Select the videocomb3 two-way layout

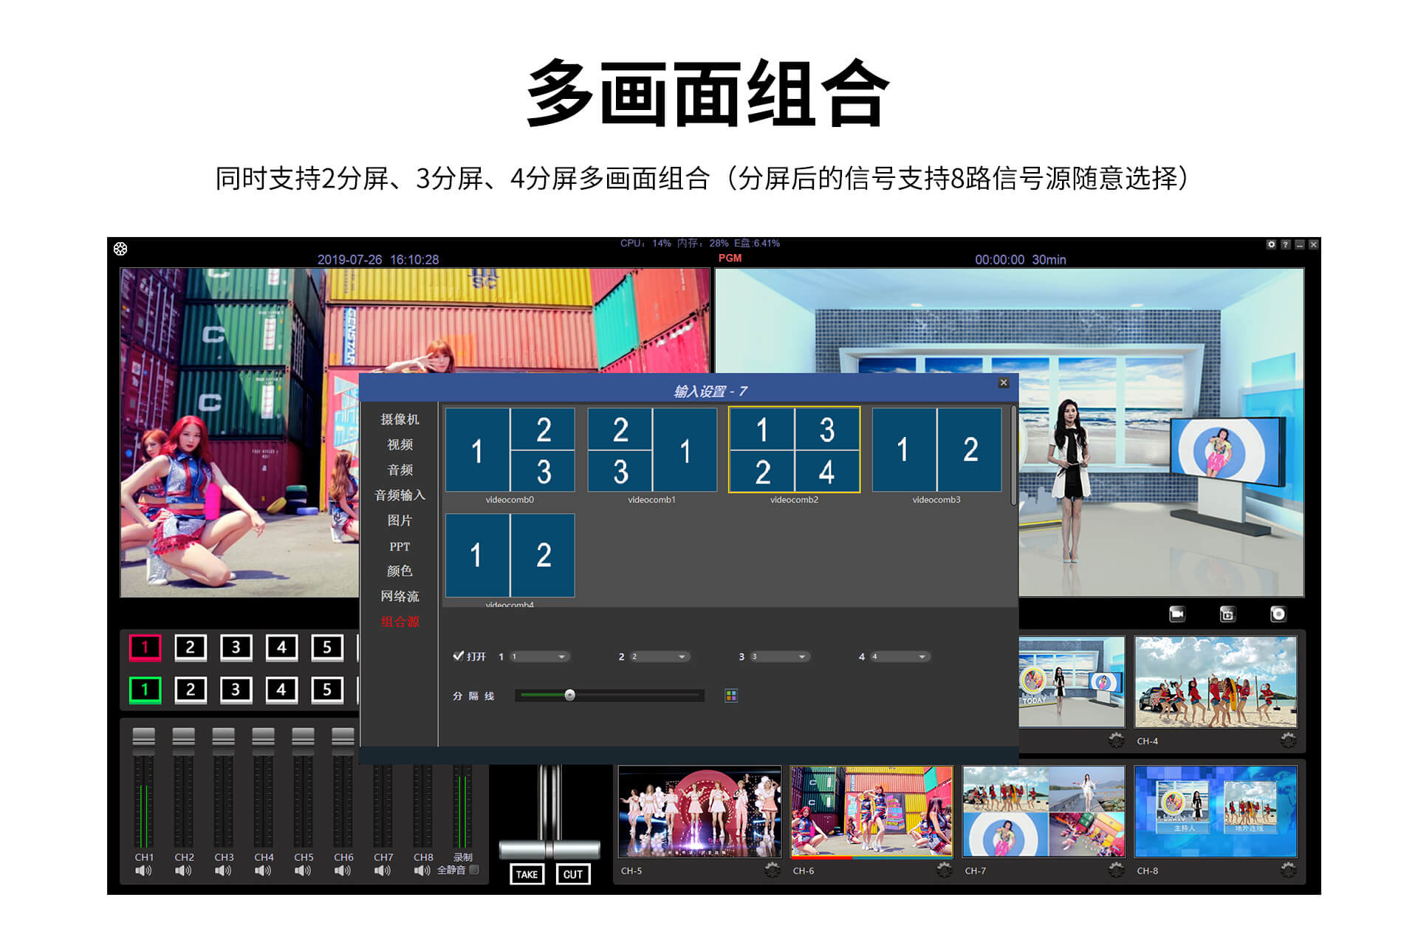[x=936, y=450]
